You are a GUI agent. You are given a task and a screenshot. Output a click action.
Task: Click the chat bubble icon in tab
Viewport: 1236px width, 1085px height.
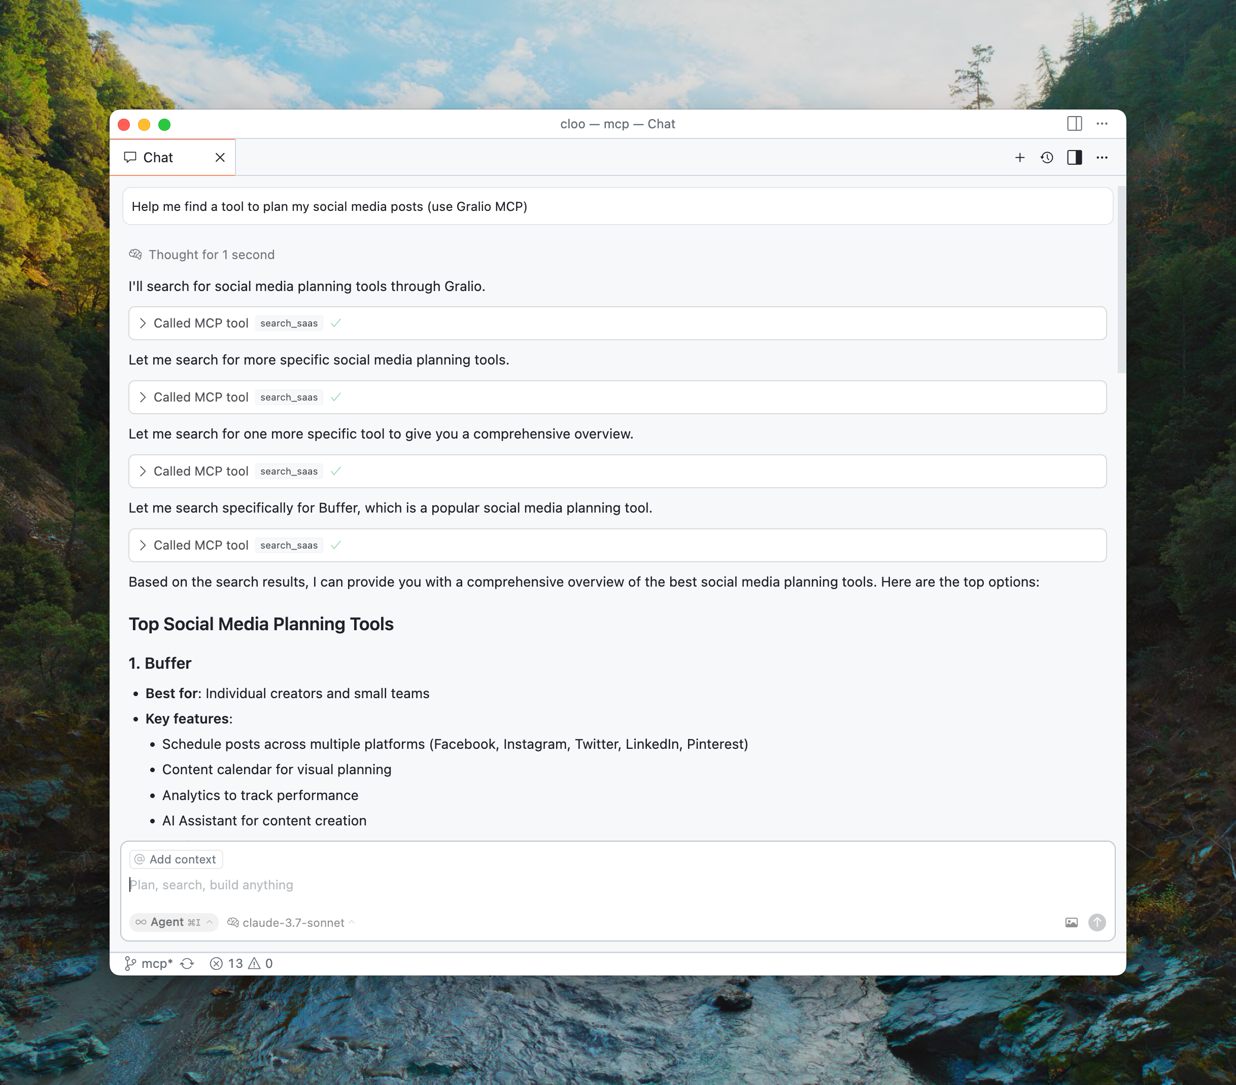[x=130, y=158]
